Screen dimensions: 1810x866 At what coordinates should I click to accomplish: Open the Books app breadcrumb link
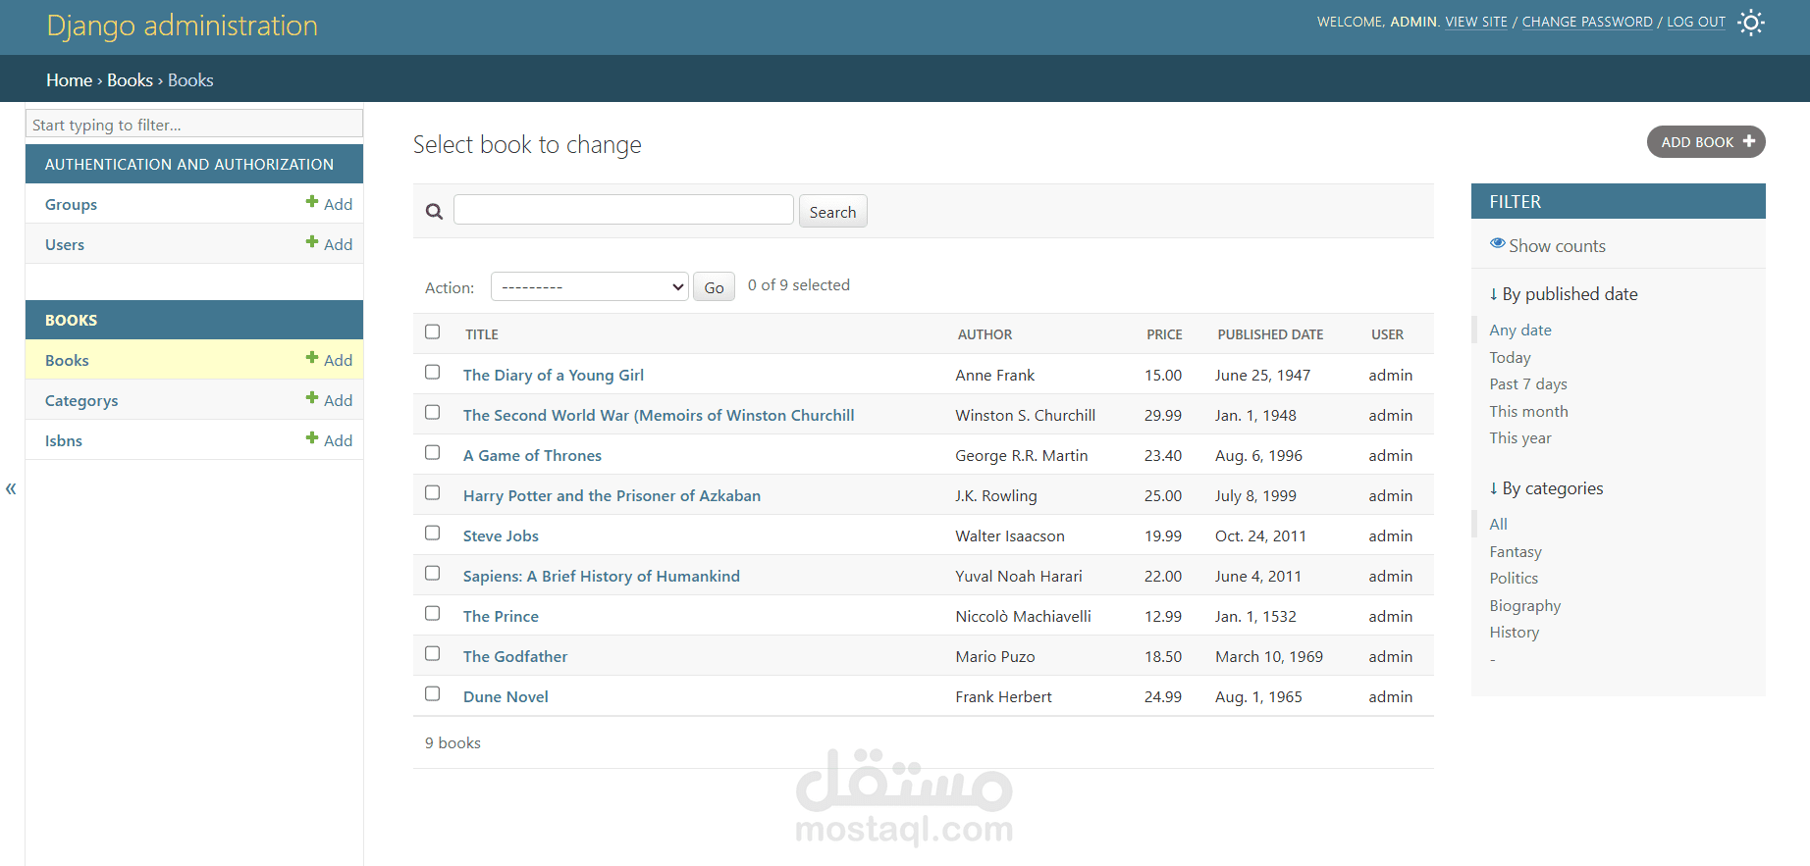[130, 79]
